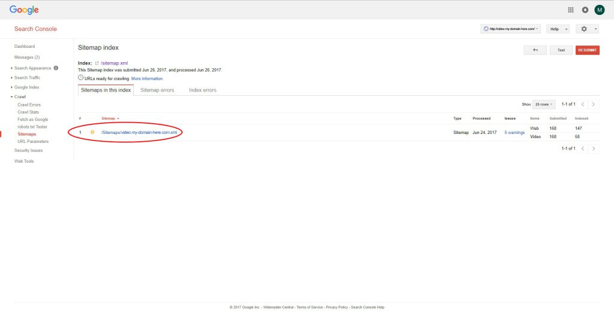The height and width of the screenshot is (311, 614).
Task: Open the external link icon beside /sitemap.xml
Action: pos(97,63)
